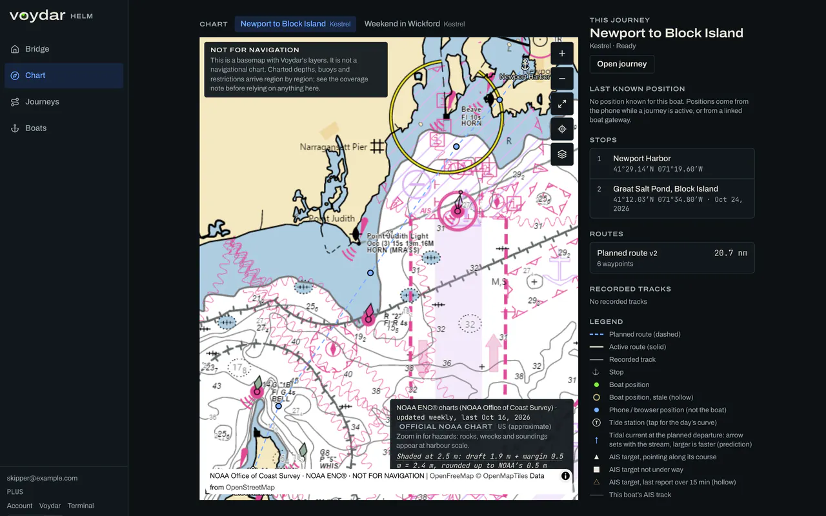826x516 pixels.
Task: Click the PLUS plan label
Action: pos(15,491)
